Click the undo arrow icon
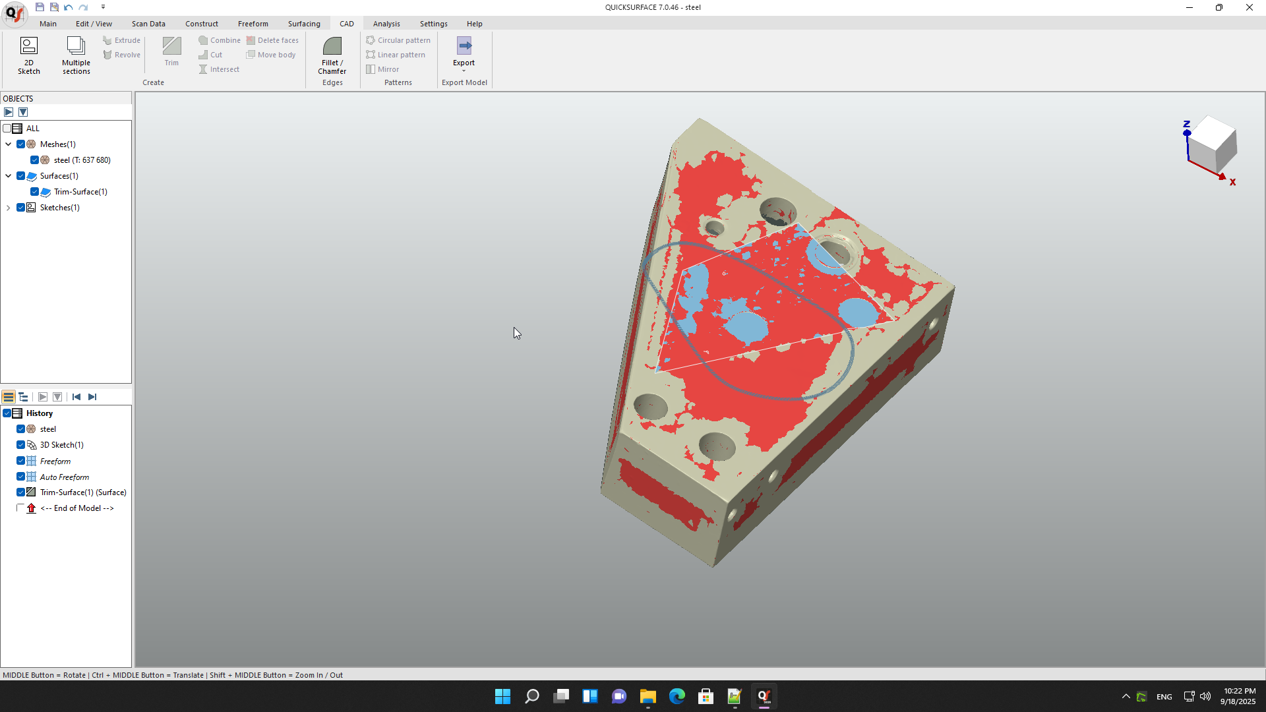Image resolution: width=1266 pixels, height=712 pixels. click(69, 7)
